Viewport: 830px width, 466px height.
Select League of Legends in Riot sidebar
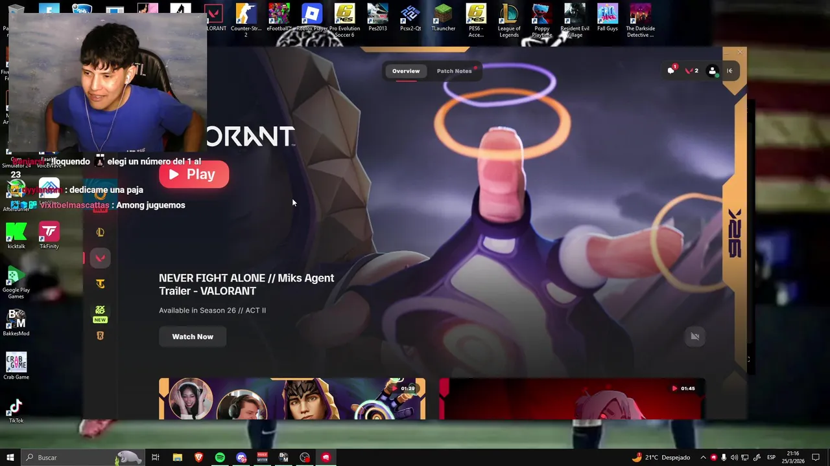point(100,232)
